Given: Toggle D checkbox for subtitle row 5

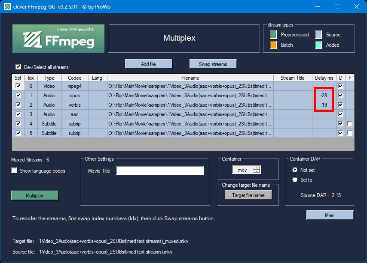Looking at the screenshot, I should click(340, 133).
